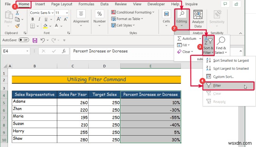Apply the font color A
Image resolution: width=256 pixels, height=147 pixels.
pos(57,26)
